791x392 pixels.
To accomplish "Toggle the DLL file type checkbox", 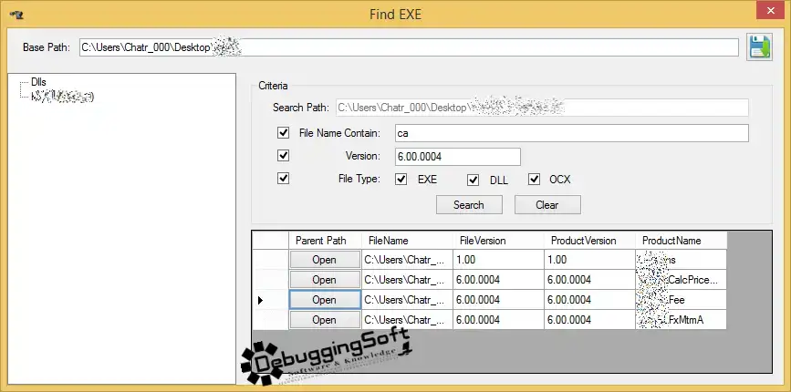I will 473,180.
